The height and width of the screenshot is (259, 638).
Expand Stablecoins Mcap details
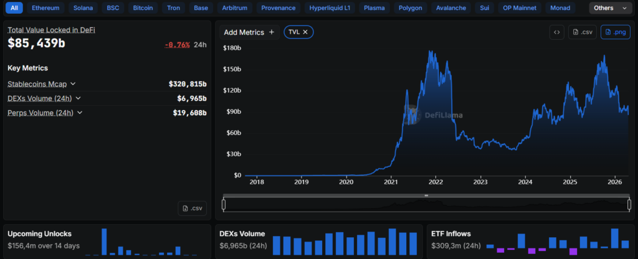(73, 83)
